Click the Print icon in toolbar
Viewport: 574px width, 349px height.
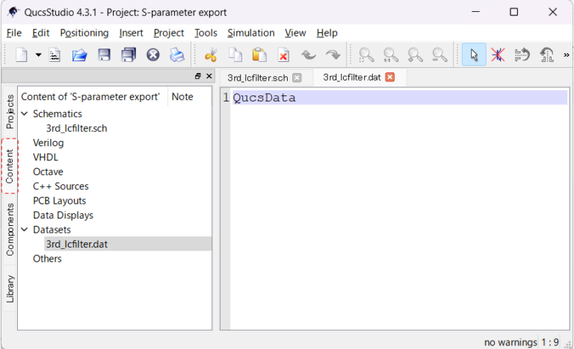(x=176, y=55)
